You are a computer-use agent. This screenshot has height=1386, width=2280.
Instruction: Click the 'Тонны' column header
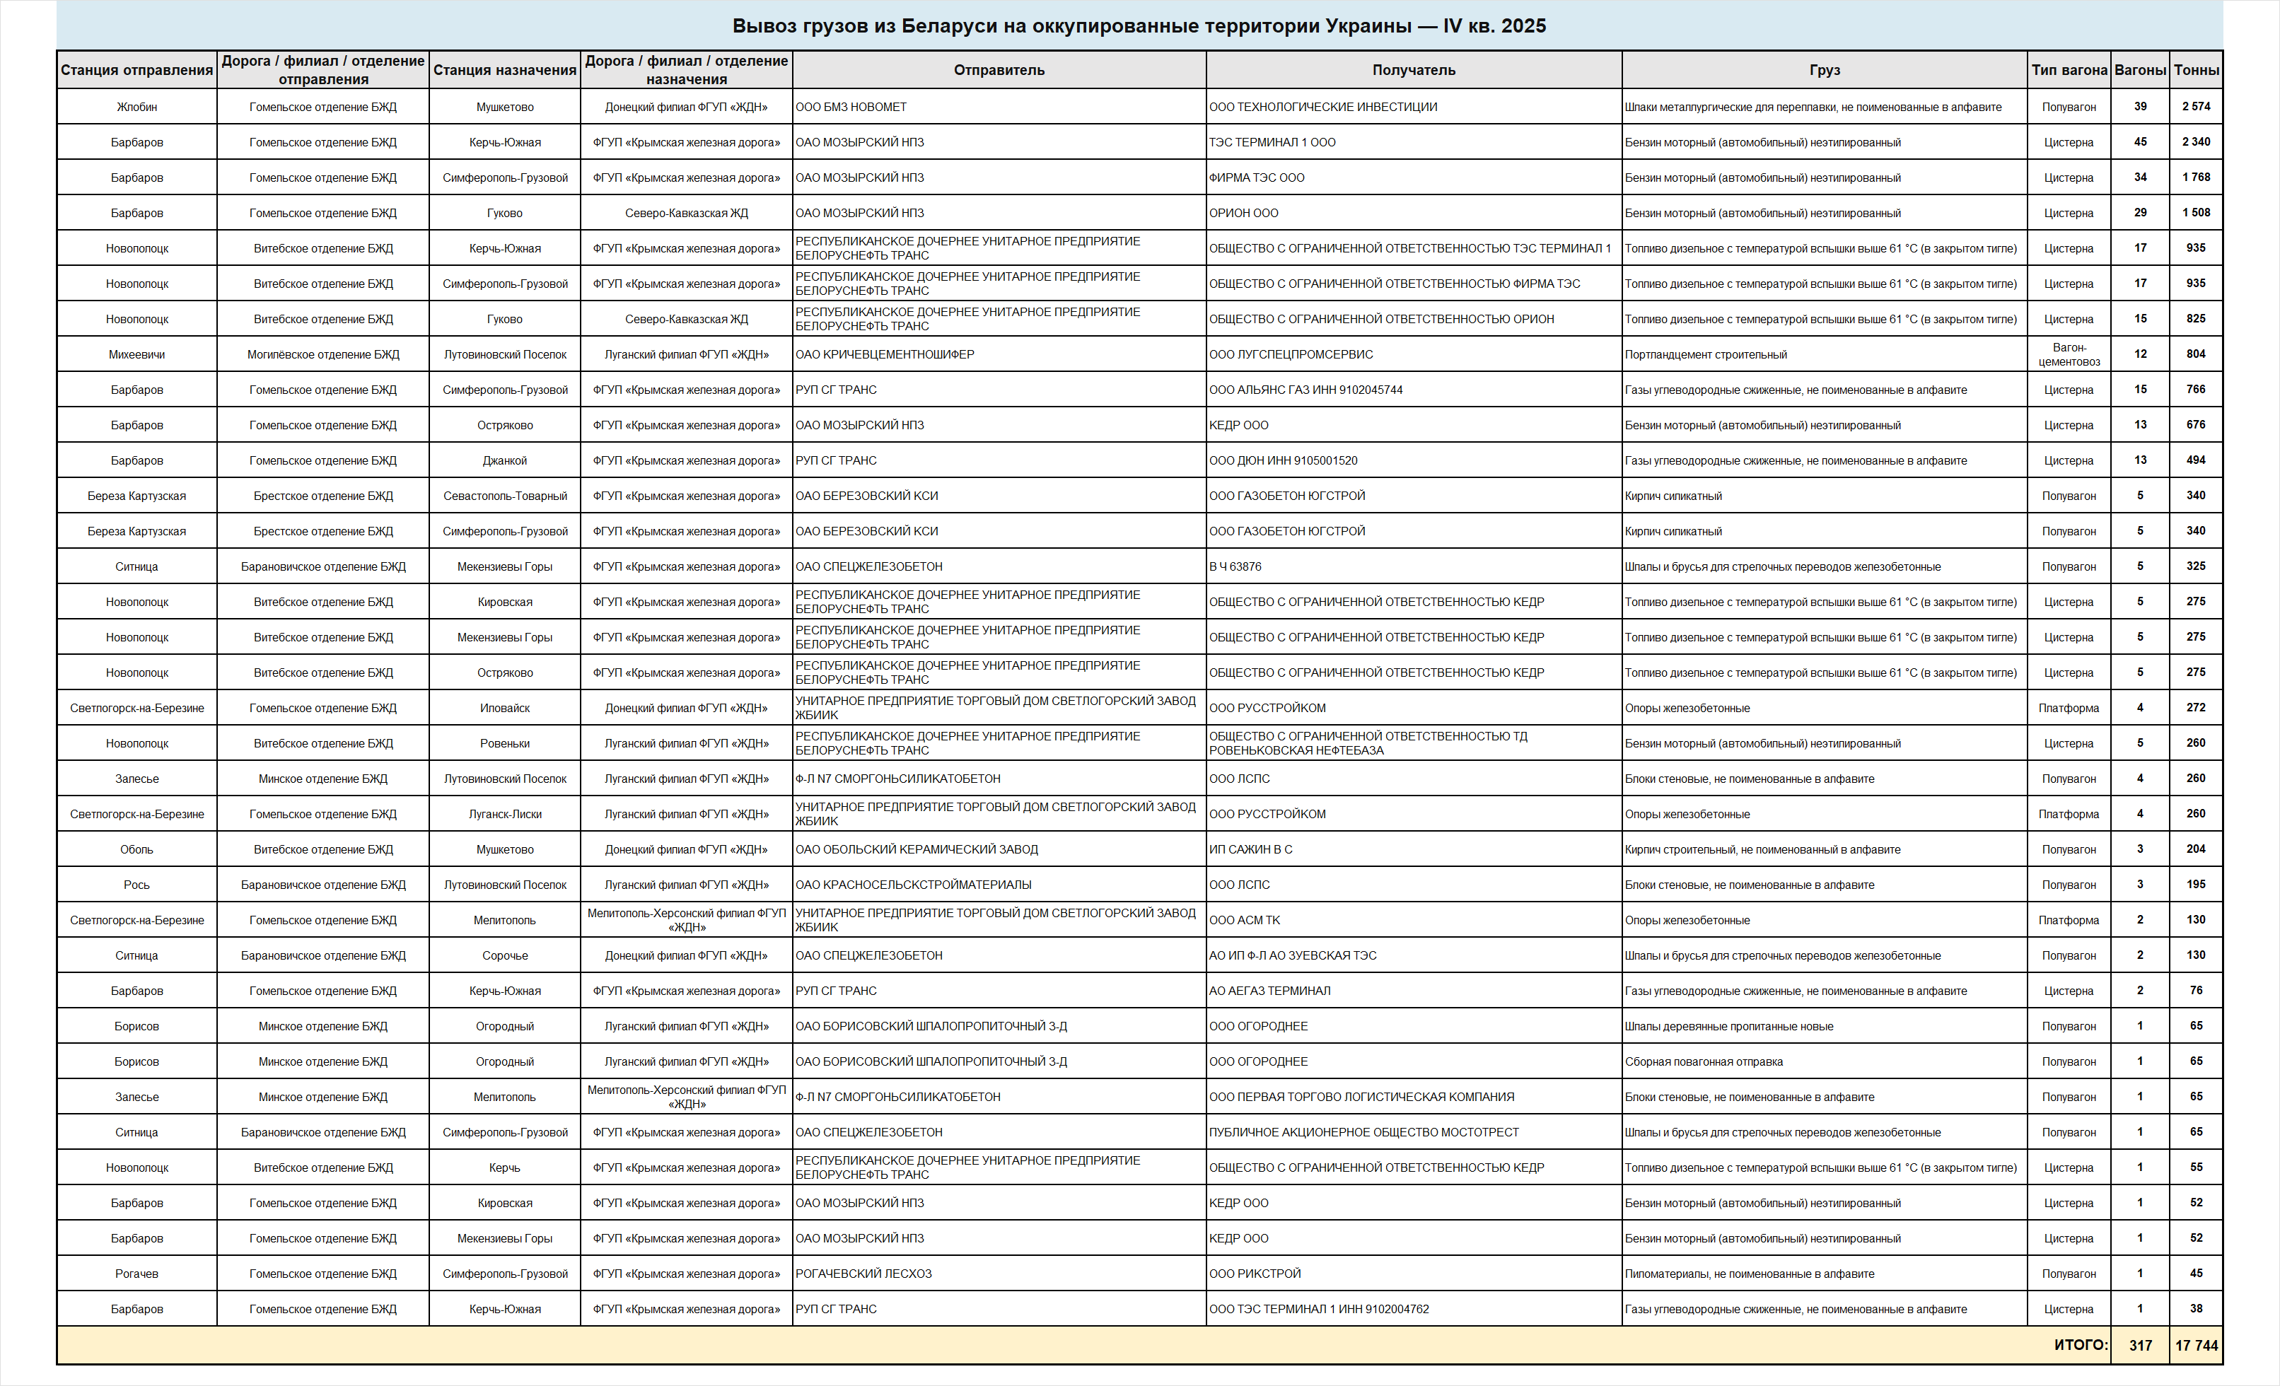point(2197,70)
